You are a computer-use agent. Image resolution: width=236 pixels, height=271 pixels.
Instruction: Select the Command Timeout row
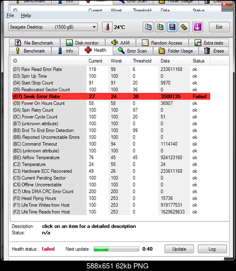click(x=111, y=144)
